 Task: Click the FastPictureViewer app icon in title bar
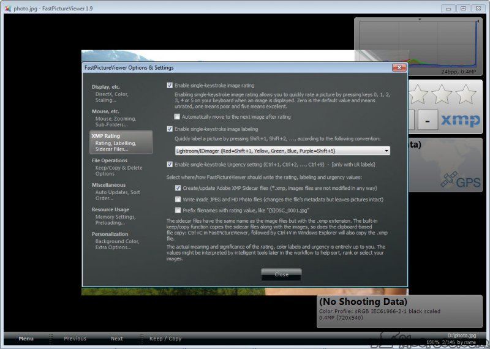click(8, 9)
